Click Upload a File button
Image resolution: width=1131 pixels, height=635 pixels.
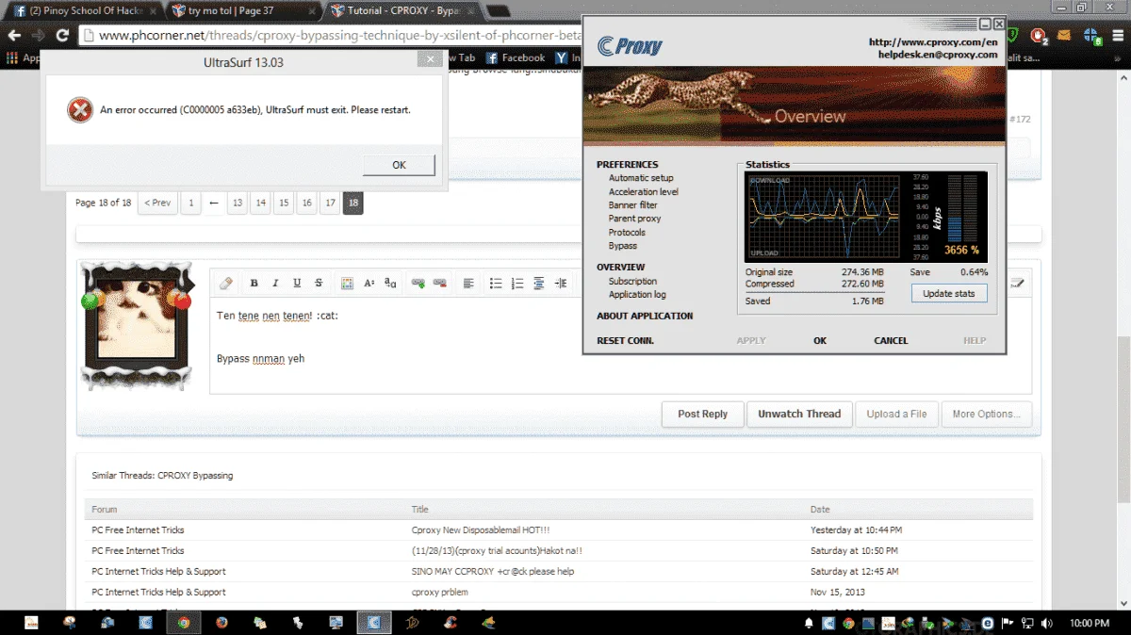pos(896,414)
